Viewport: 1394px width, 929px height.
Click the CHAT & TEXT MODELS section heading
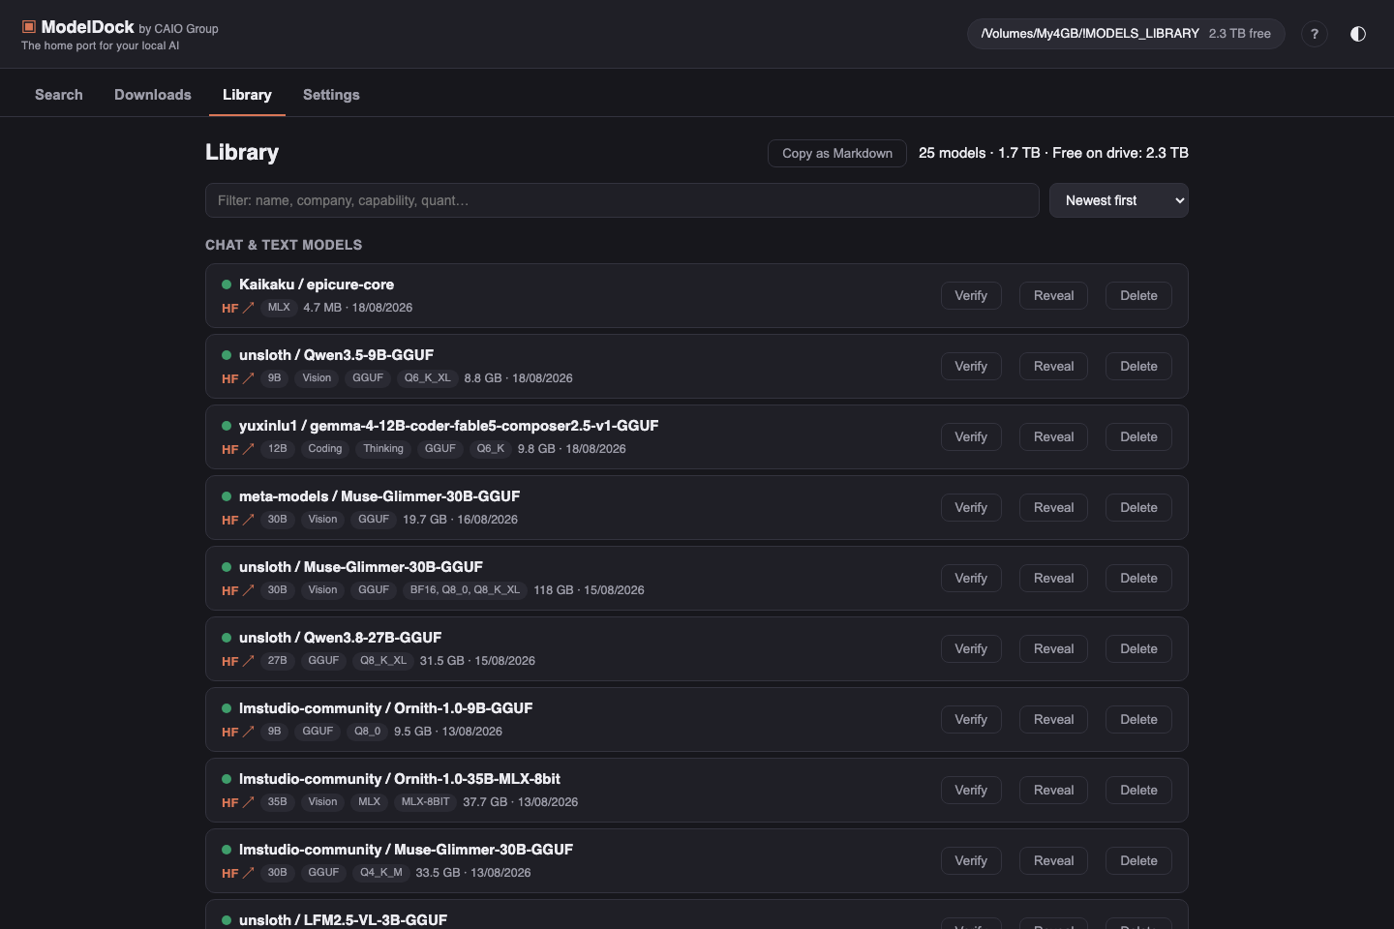(284, 245)
